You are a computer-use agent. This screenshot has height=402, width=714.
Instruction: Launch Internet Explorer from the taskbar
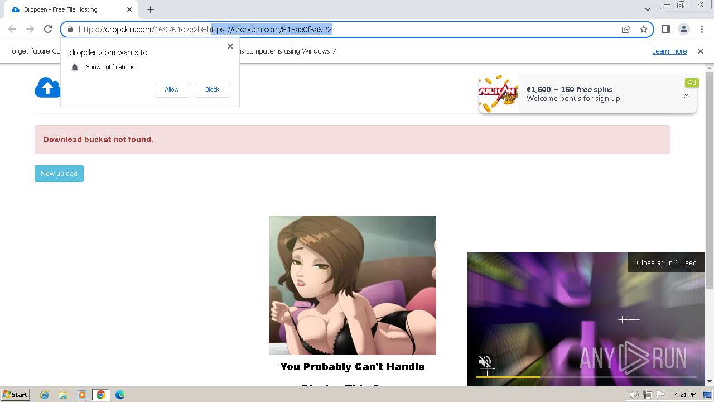point(44,395)
